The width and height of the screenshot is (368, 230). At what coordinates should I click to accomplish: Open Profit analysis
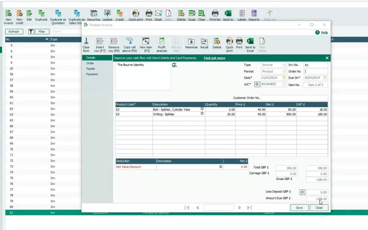162,44
